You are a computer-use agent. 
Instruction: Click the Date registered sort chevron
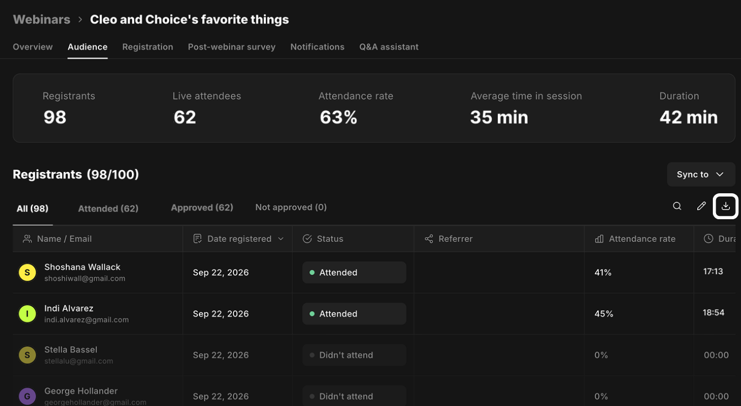click(x=281, y=239)
